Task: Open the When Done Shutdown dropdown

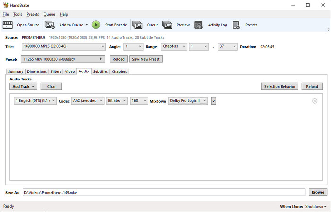Action: (316, 206)
